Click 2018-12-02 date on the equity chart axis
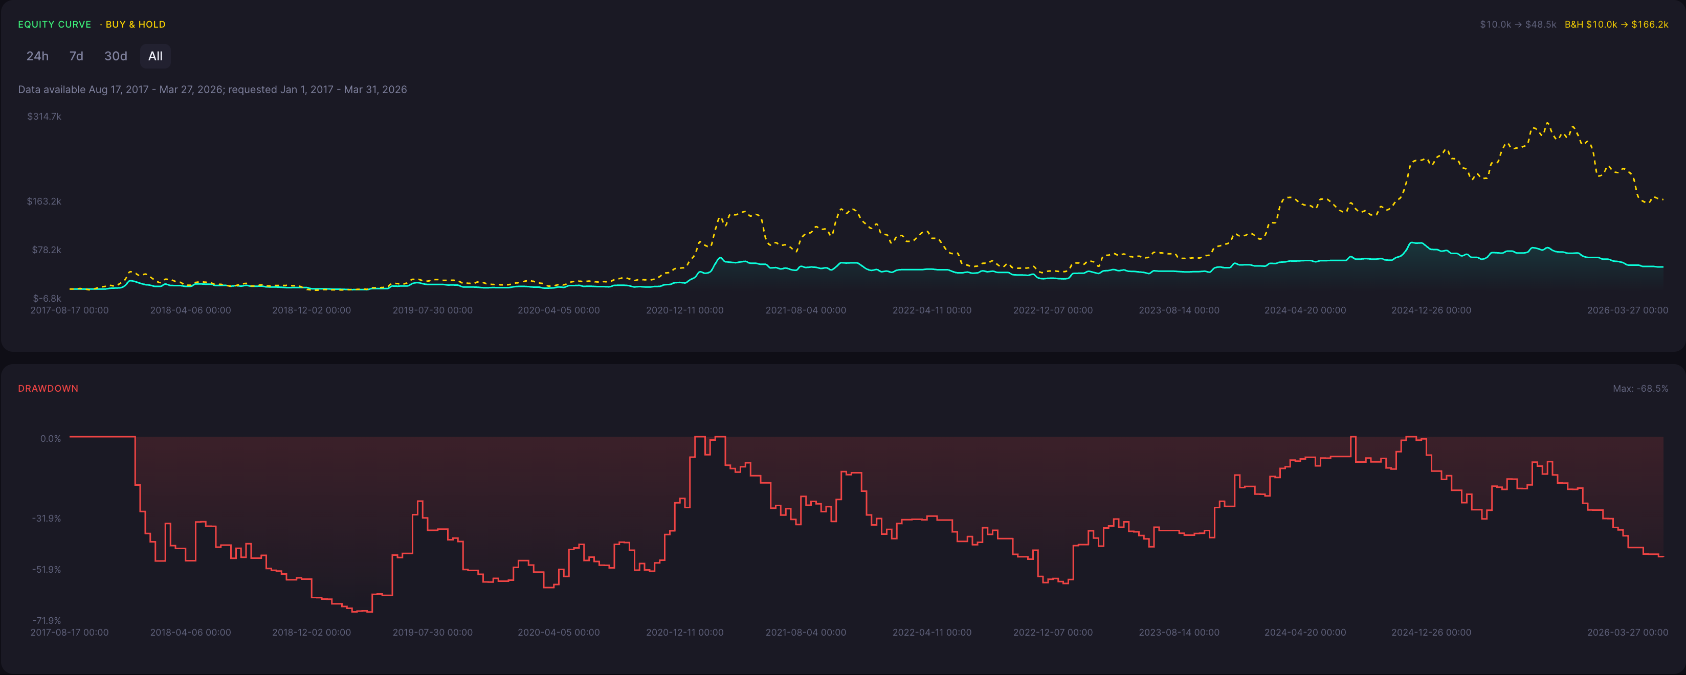The height and width of the screenshot is (675, 1686). [312, 310]
